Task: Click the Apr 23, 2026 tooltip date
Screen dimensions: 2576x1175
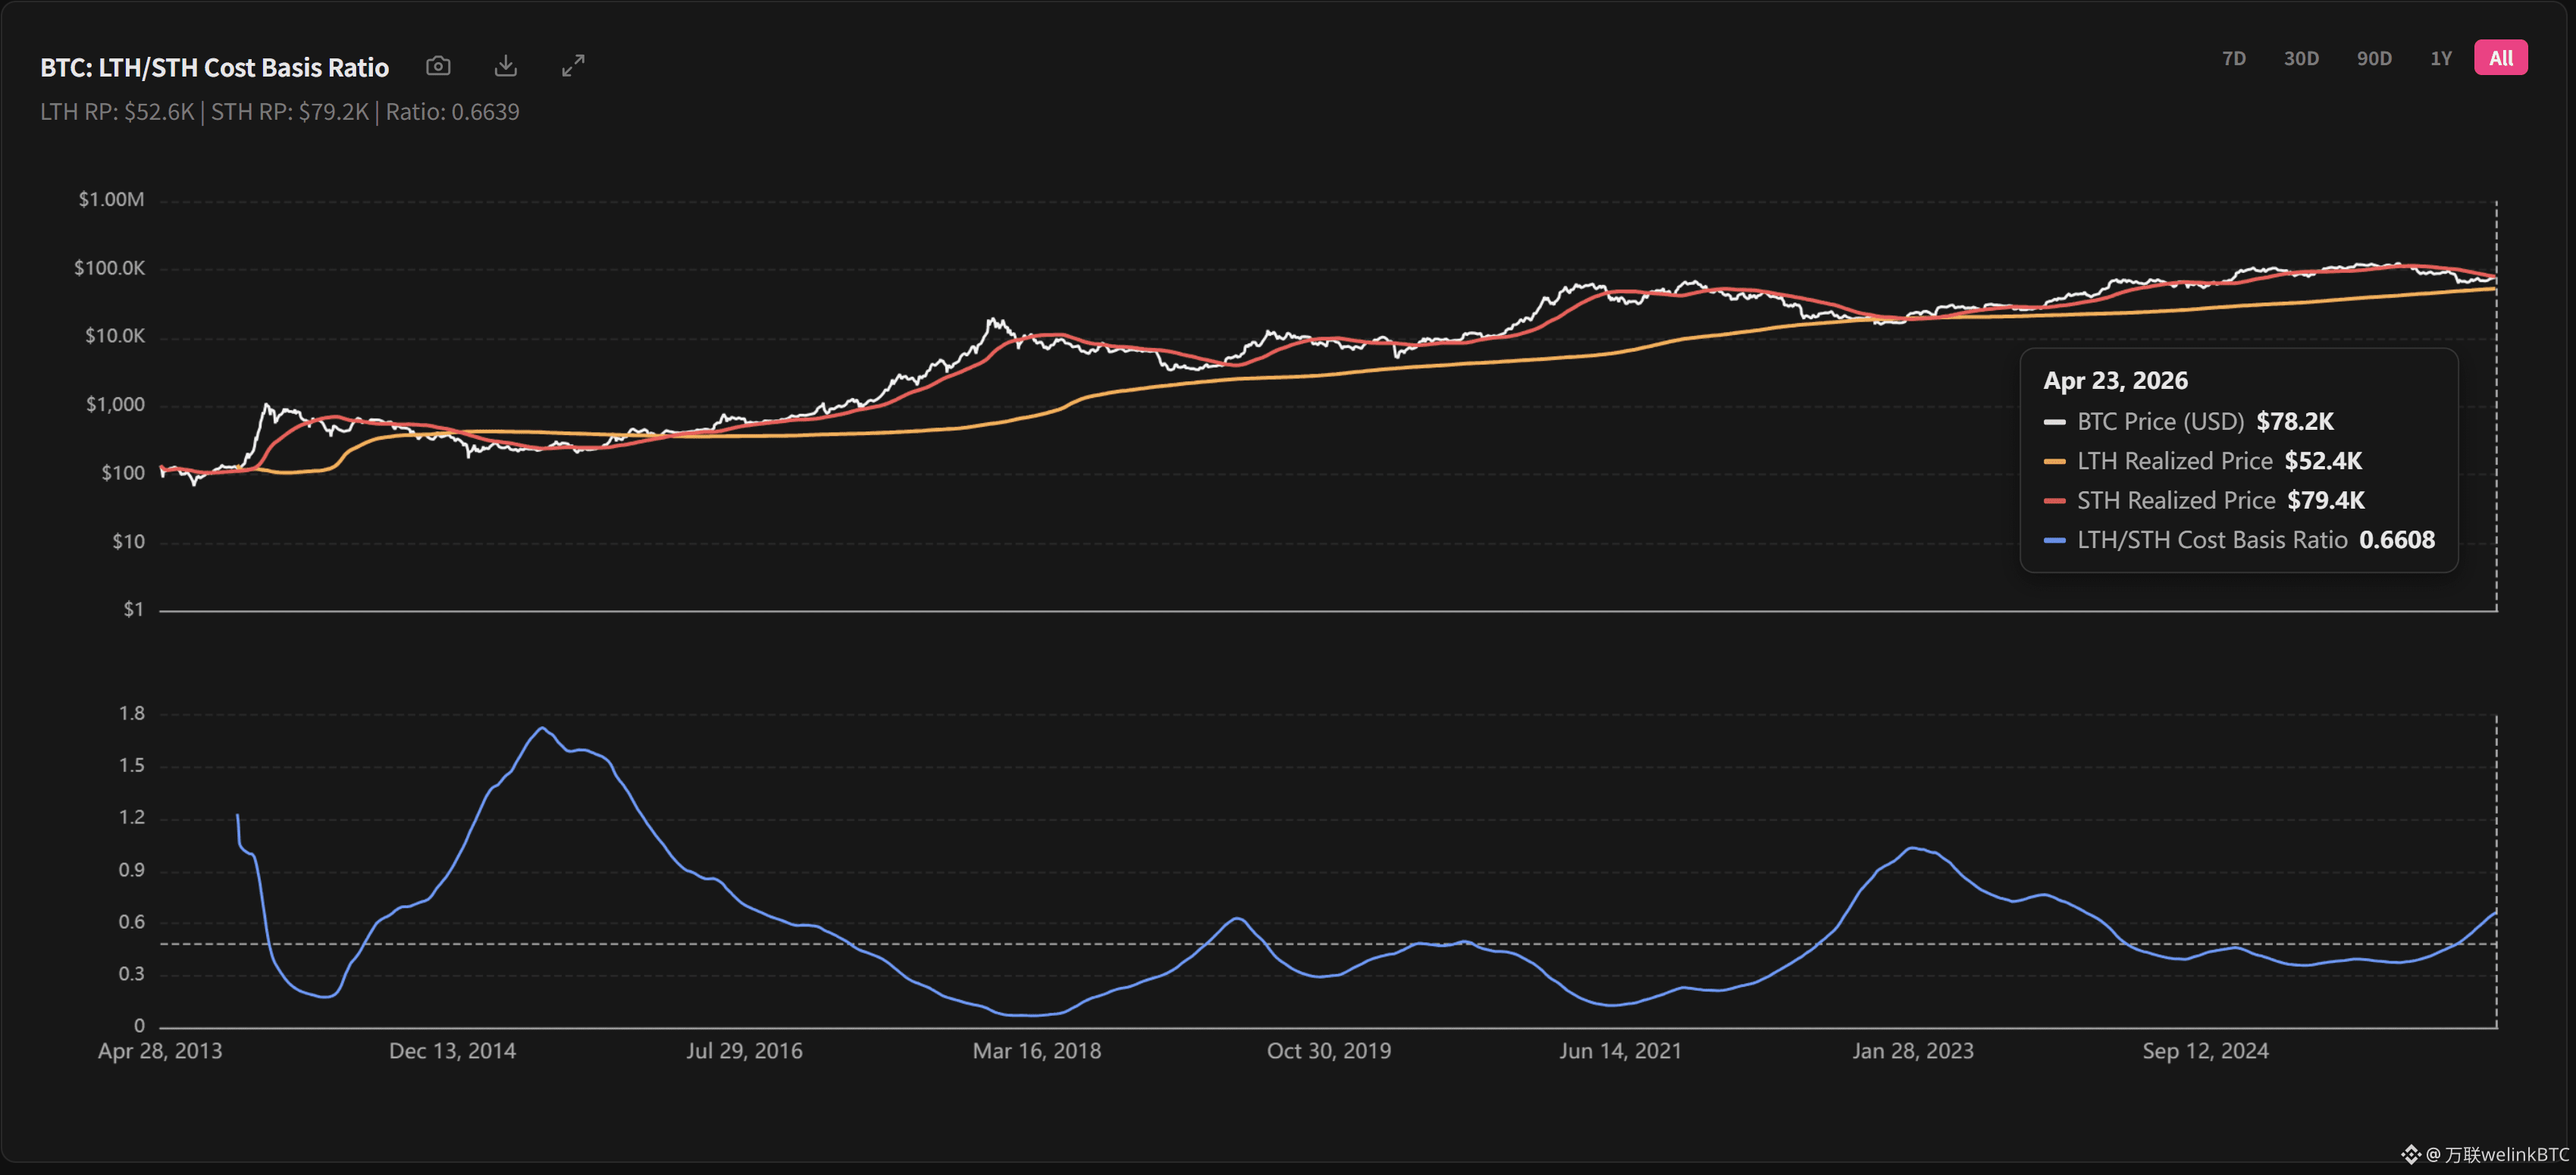Action: pos(2115,380)
